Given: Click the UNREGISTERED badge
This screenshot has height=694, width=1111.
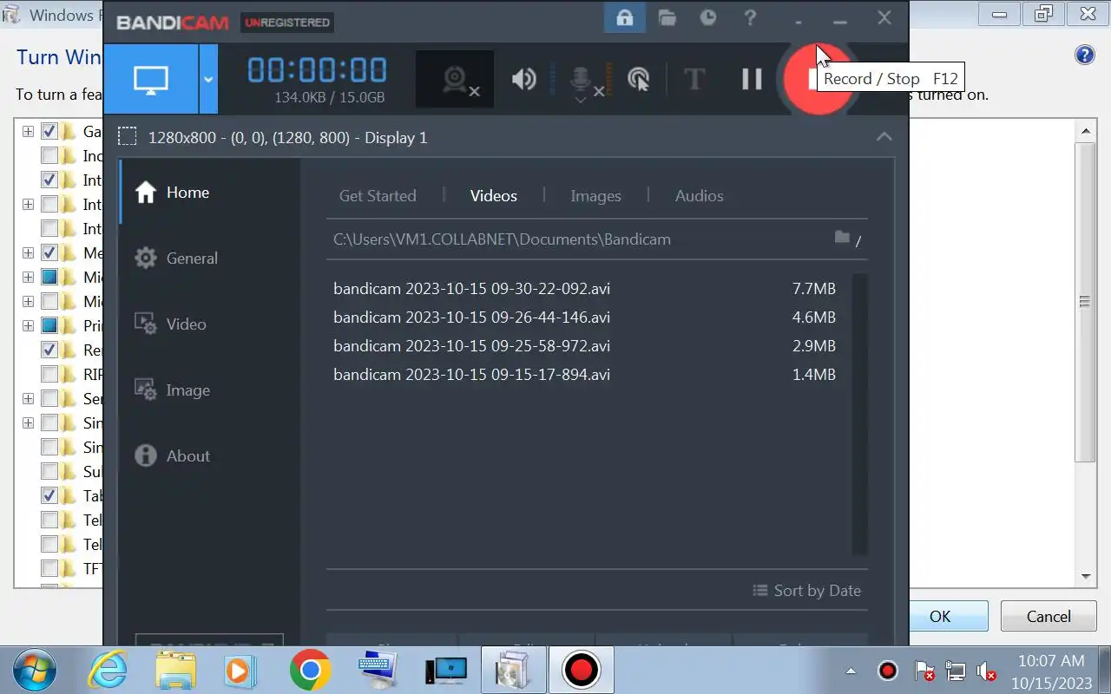Looking at the screenshot, I should (286, 23).
